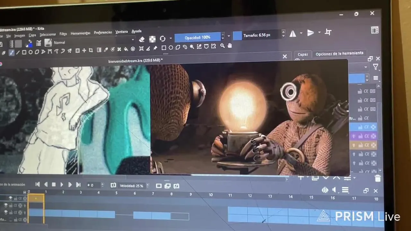Screen dimensions: 411x231
Task: Open the Herramientas menu
Action: [80, 33]
